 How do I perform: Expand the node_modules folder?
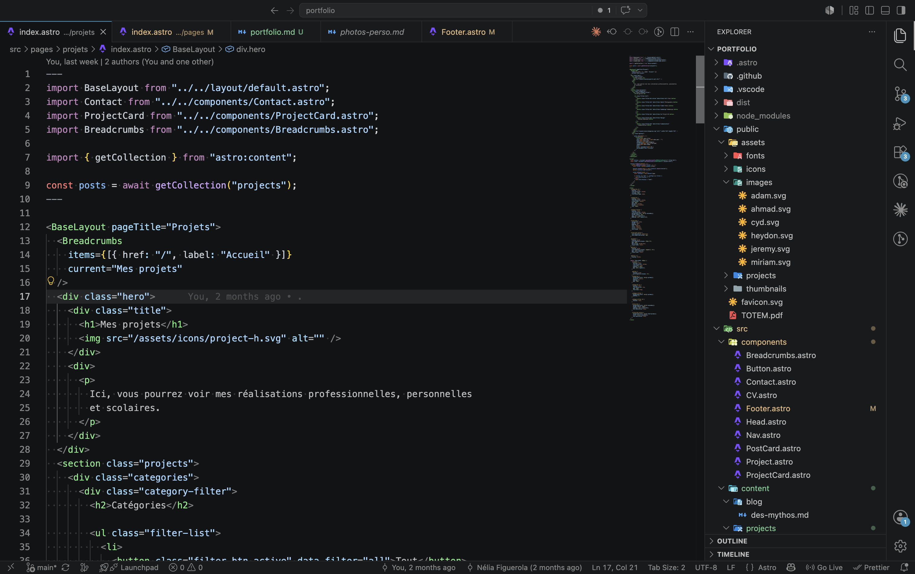pos(716,116)
